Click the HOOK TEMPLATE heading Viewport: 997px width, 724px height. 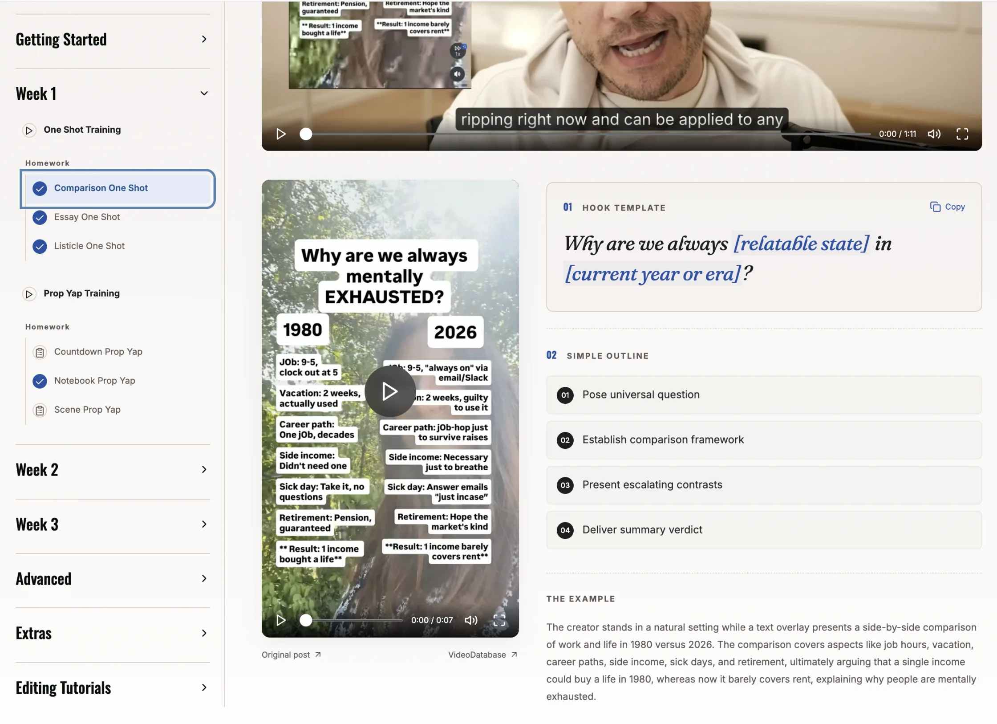624,208
